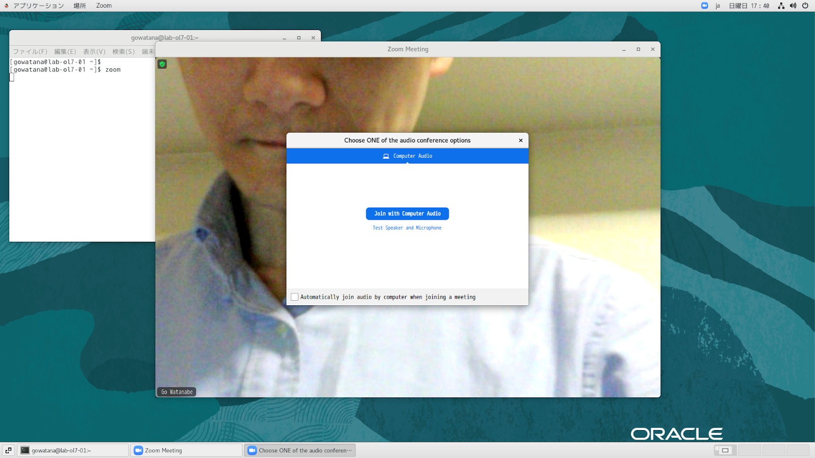Click the dialog title Choose ONE of the audio conference options
This screenshot has width=815, height=458.
(x=407, y=140)
